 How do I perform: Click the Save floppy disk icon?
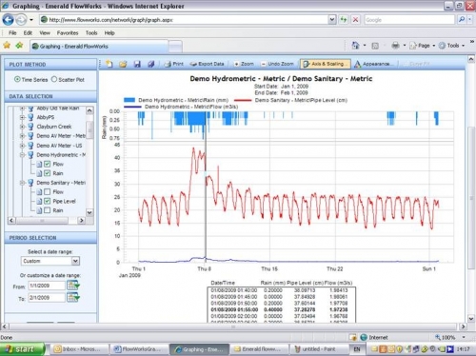137,64
